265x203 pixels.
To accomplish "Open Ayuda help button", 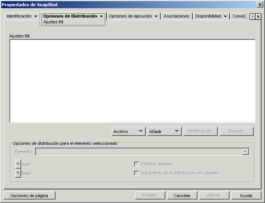I will [246, 196].
